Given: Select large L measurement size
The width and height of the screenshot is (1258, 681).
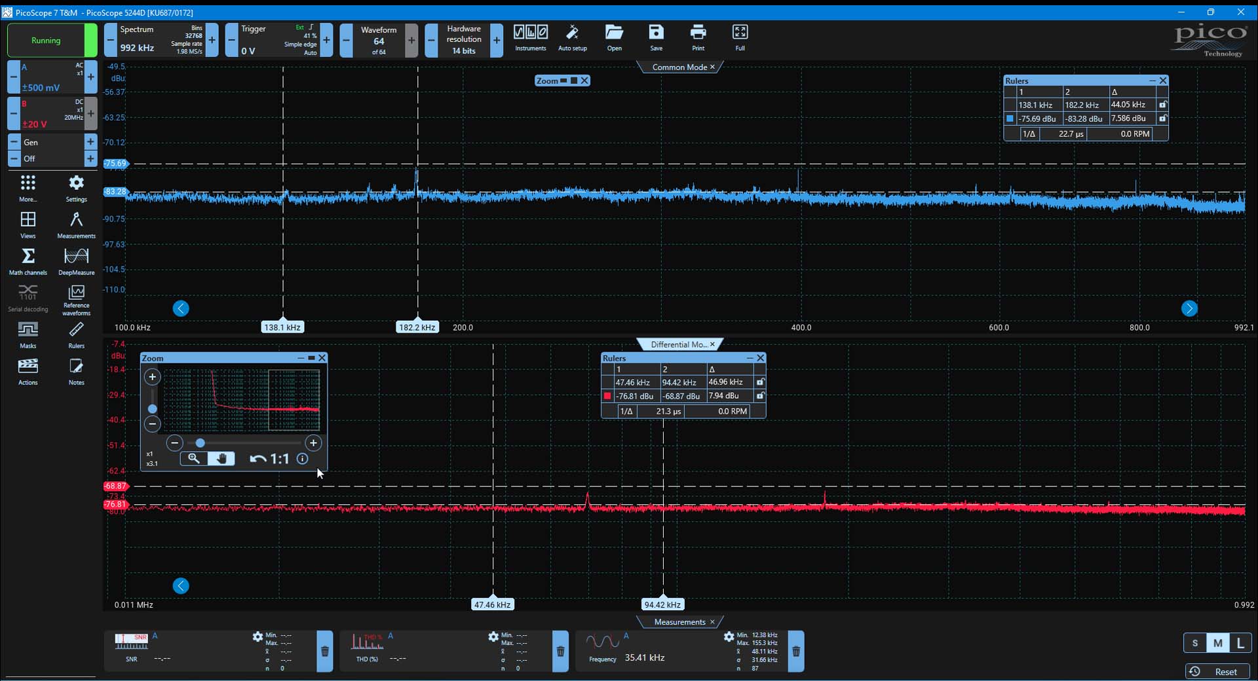Looking at the screenshot, I should tap(1240, 643).
